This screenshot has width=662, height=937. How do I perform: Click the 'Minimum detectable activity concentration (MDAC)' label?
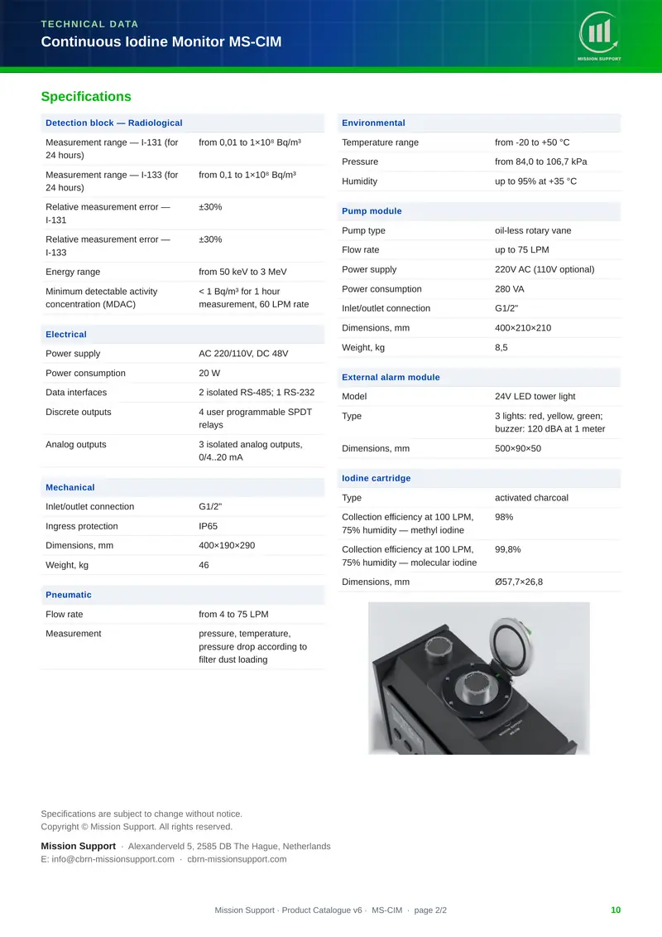click(102, 297)
